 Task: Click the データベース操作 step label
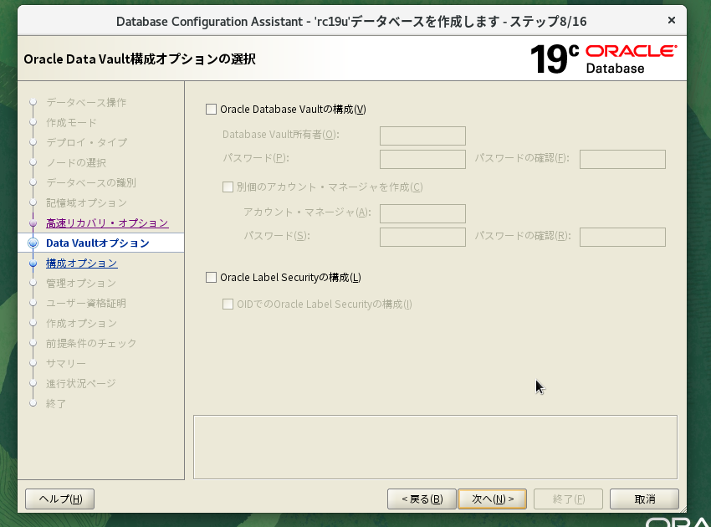(86, 103)
